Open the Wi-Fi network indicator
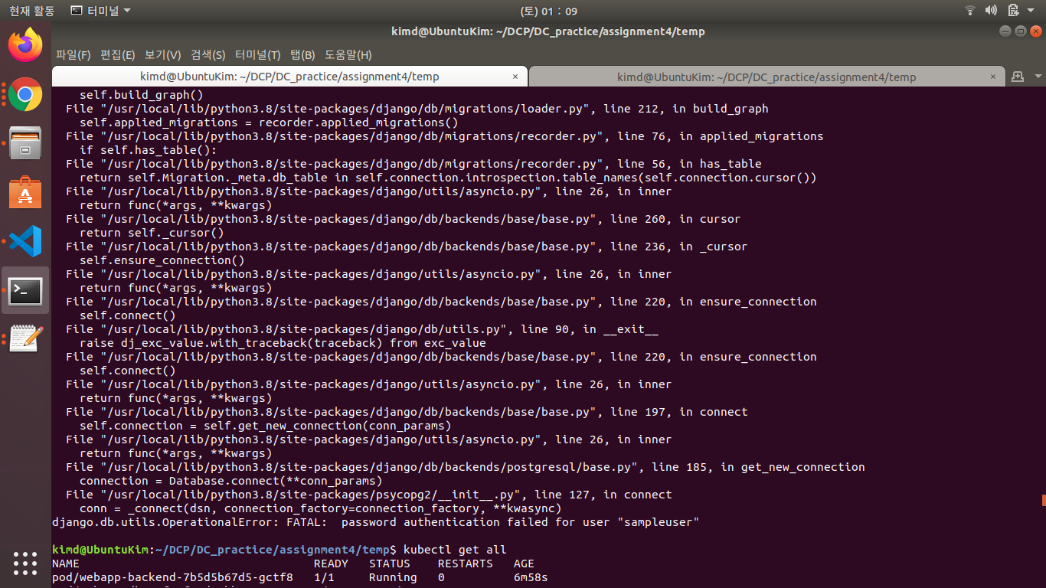This screenshot has height=588, width=1046. (970, 11)
